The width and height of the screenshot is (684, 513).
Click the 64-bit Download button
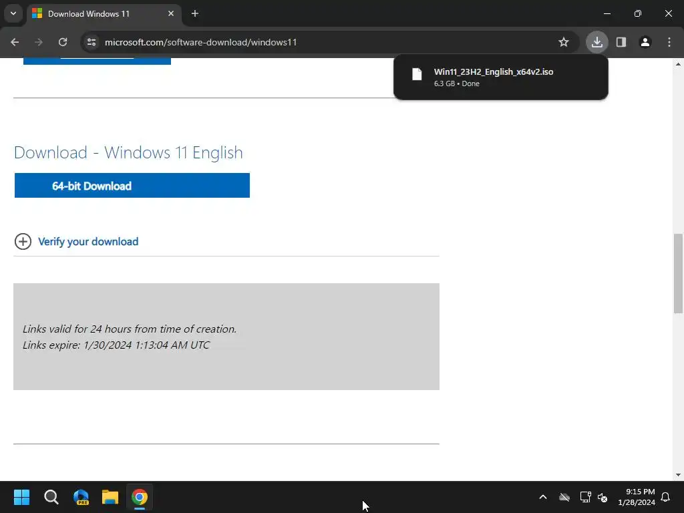point(132,186)
